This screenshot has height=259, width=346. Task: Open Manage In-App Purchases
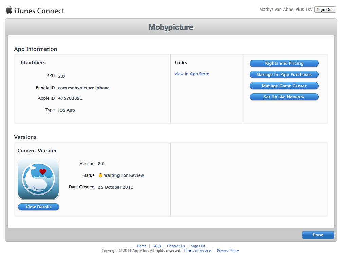[x=284, y=75]
